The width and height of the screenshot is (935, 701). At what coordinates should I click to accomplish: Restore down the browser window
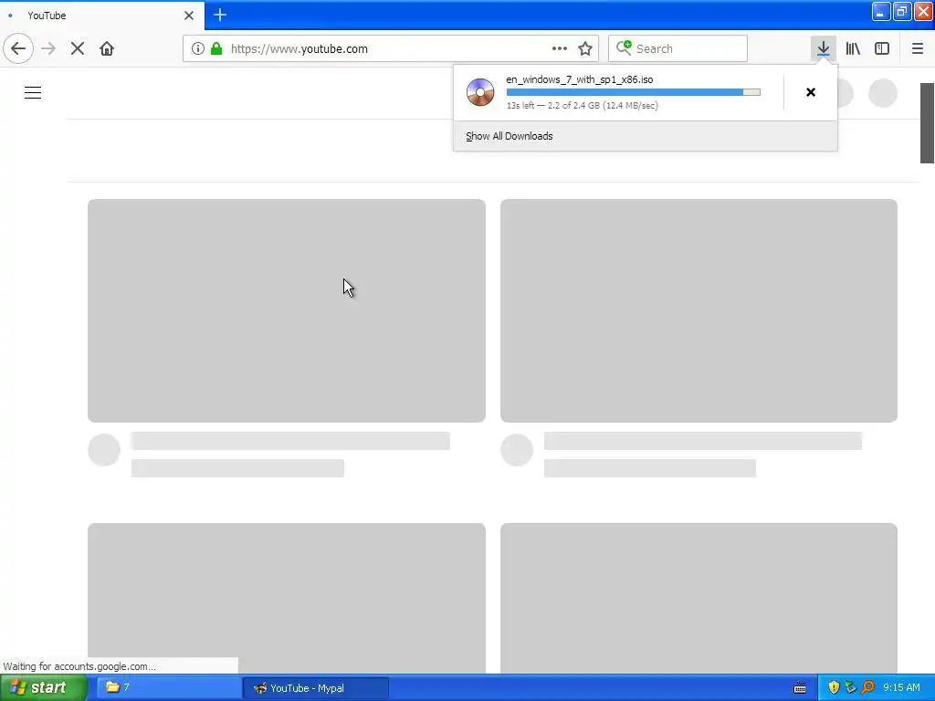pyautogui.click(x=902, y=11)
